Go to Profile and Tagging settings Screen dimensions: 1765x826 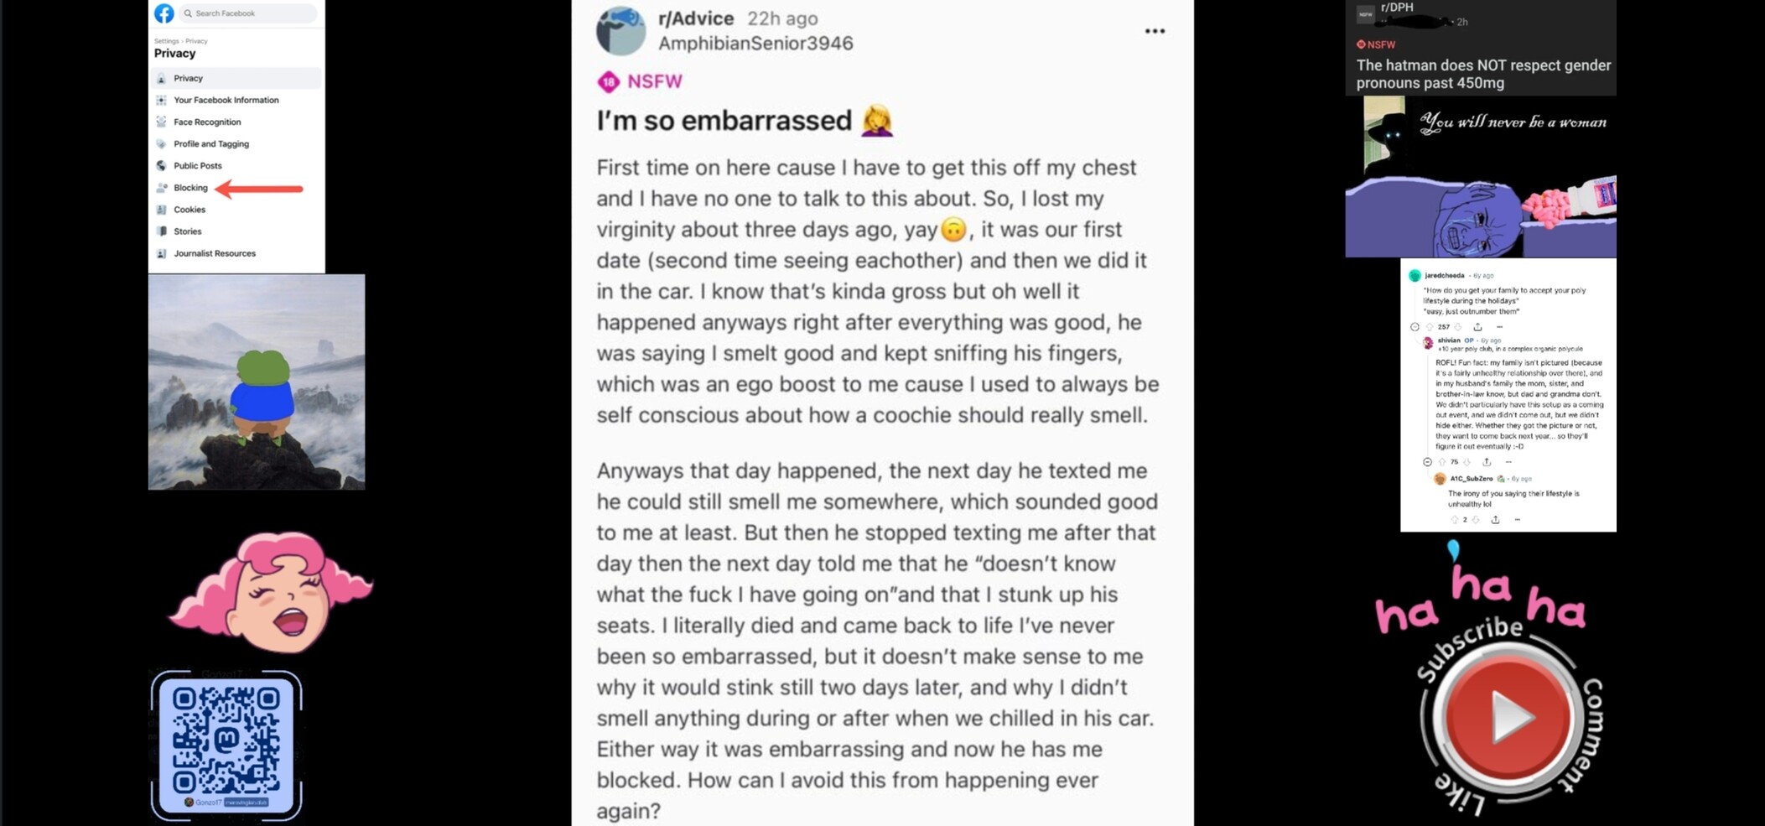(x=210, y=144)
